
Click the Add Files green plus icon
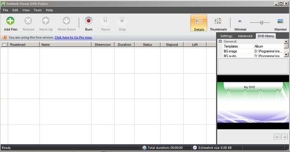[10, 21]
